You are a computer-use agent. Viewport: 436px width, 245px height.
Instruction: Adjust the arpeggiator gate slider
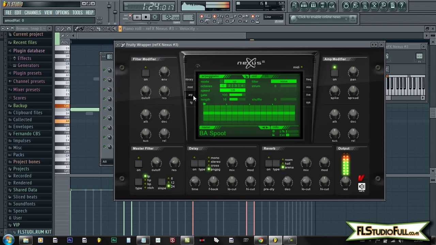tap(237, 95)
